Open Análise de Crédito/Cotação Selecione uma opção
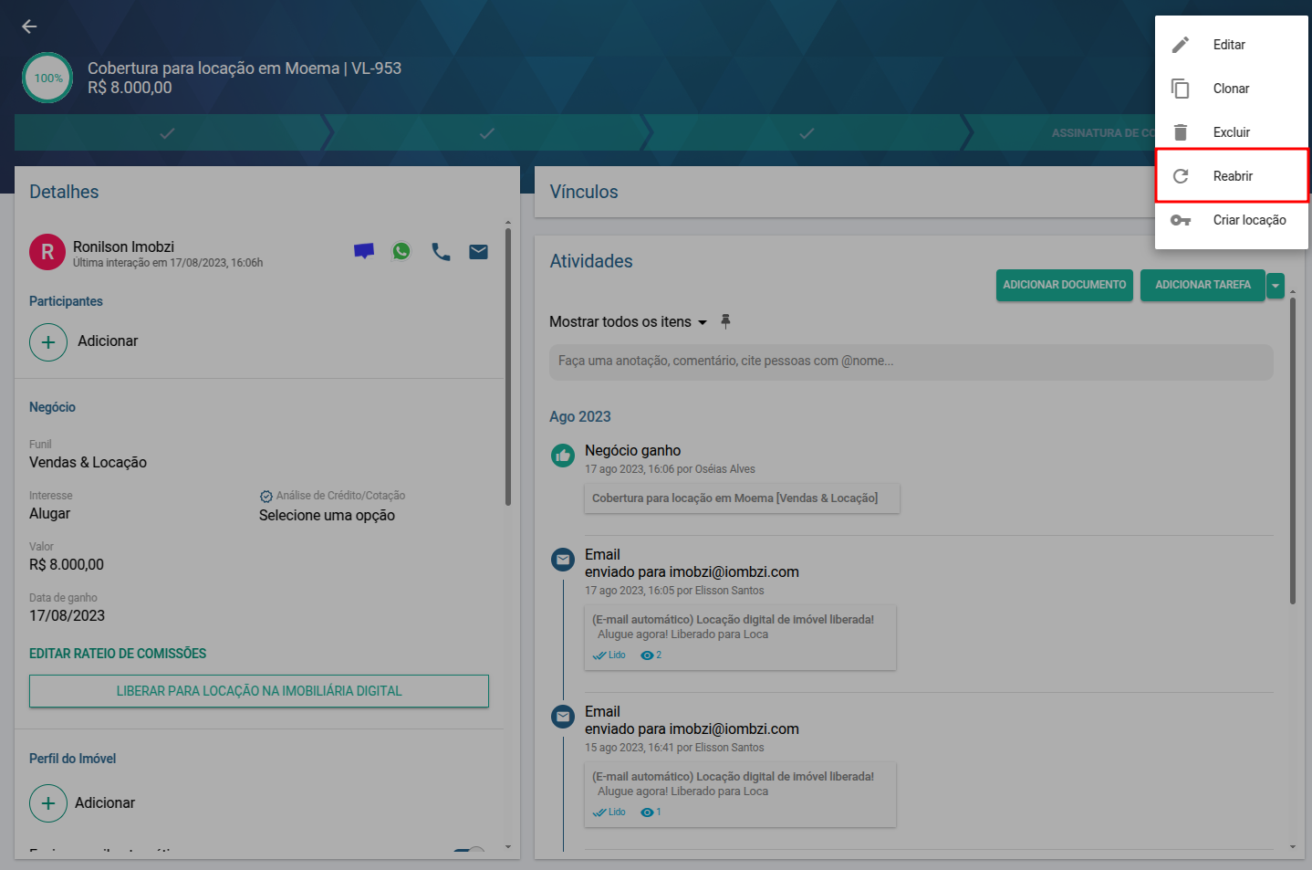The height and width of the screenshot is (870, 1312). pyautogui.click(x=327, y=515)
